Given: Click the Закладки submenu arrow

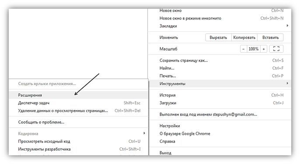Looking at the screenshot, I should coord(287,26).
